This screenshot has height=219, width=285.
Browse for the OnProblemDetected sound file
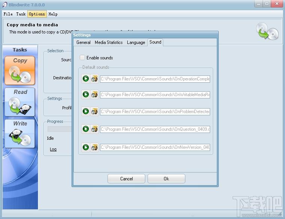point(94,111)
